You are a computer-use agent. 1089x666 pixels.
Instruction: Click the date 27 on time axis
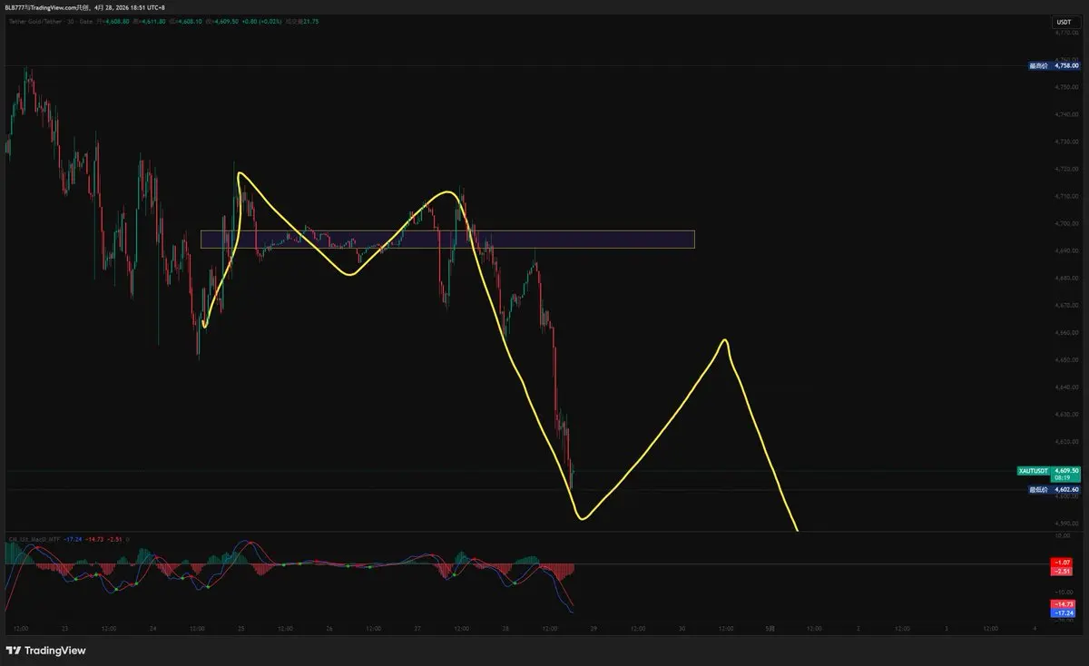[418, 628]
